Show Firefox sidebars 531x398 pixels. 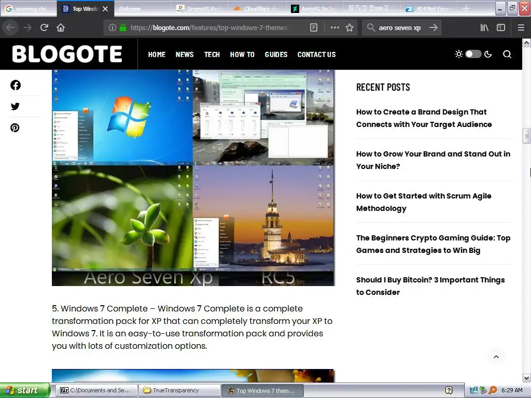(x=500, y=27)
